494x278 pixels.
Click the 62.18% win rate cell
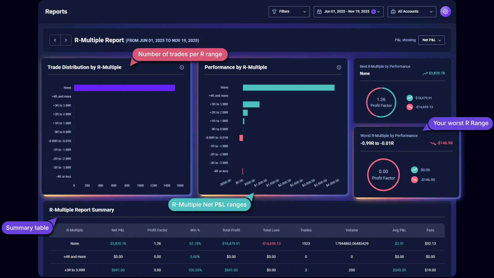point(195,244)
